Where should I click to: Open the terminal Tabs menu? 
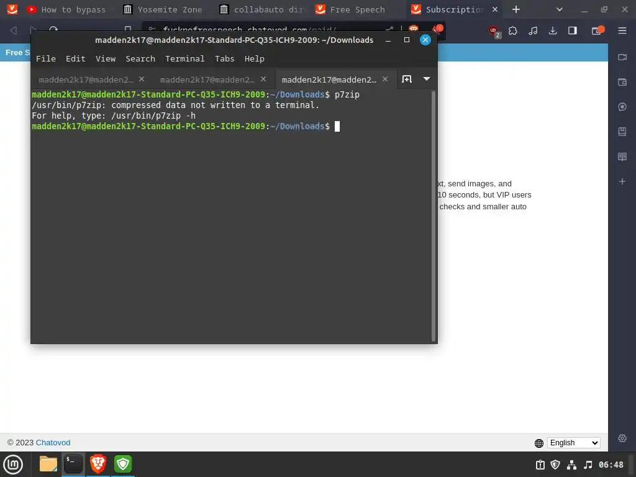pyautogui.click(x=225, y=59)
